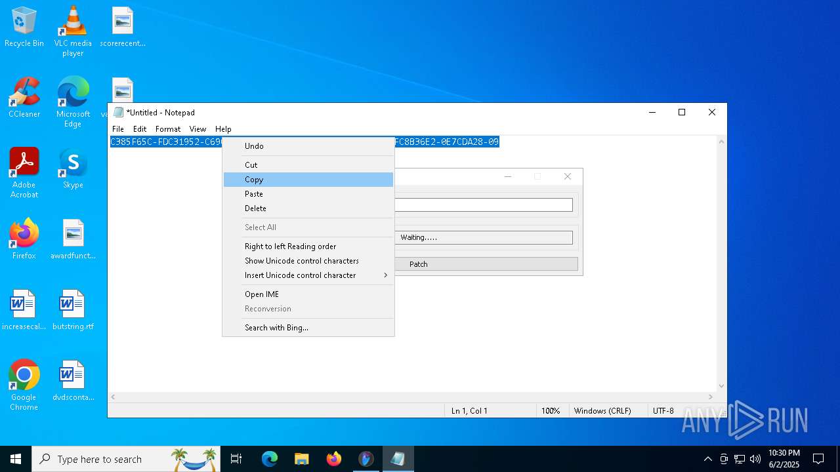Screen dimensions: 840x472
Task: Open the File menu in Notepad
Action: tap(118, 129)
